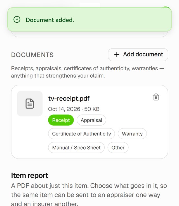Click the Item report heading
Screen dimensions: 179x206
(30, 176)
